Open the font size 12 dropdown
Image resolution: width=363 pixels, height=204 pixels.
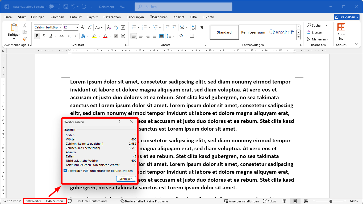click(x=77, y=27)
